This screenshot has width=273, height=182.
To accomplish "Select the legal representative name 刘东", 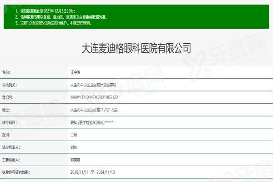I will 74,147.
